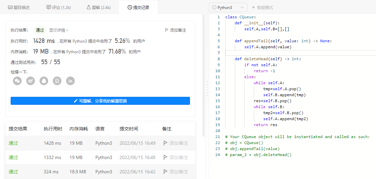Viewport: 376px width, 179px height.
Task: Click note flag on 324 ms submission
Action: [165, 172]
